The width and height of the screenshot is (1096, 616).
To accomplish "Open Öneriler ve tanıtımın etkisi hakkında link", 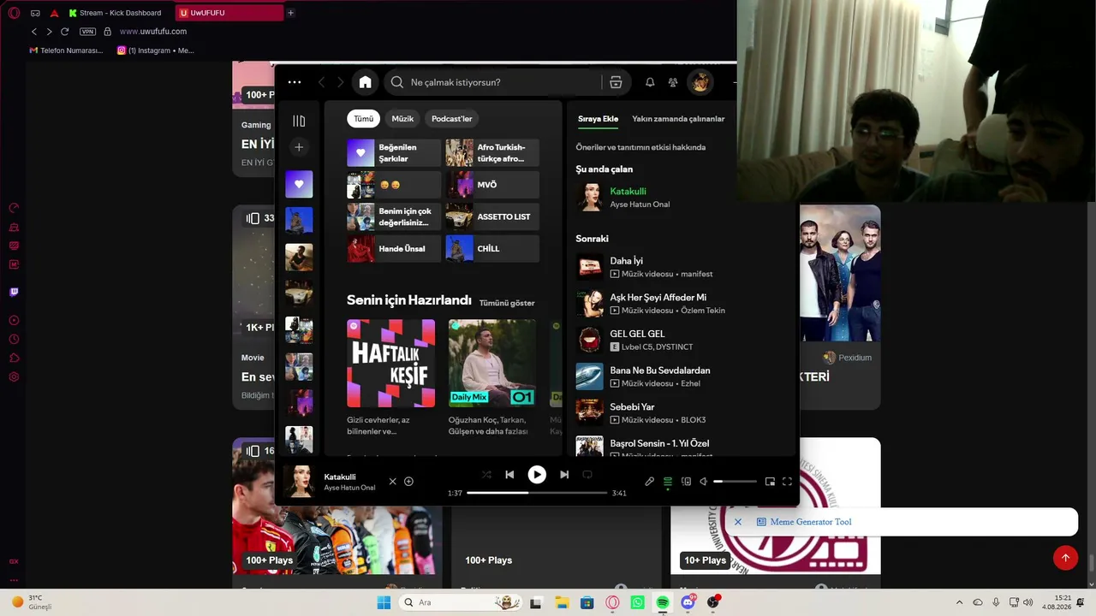I will 640,147.
